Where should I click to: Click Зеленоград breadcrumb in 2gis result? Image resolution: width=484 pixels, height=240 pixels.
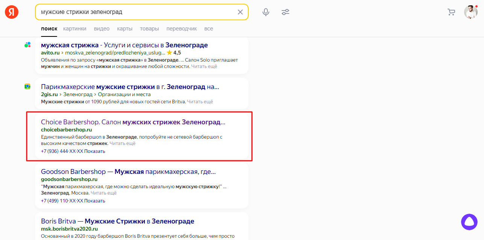coord(78,94)
